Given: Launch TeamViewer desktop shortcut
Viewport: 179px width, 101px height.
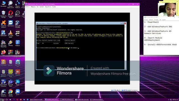Looking at the screenshot, I should pyautogui.click(x=11, y=24).
